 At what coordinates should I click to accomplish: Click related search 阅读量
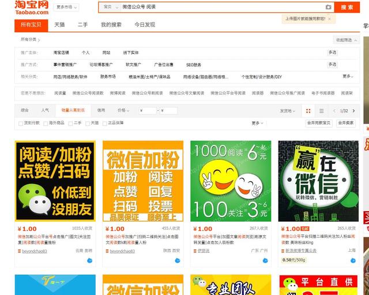60,93
